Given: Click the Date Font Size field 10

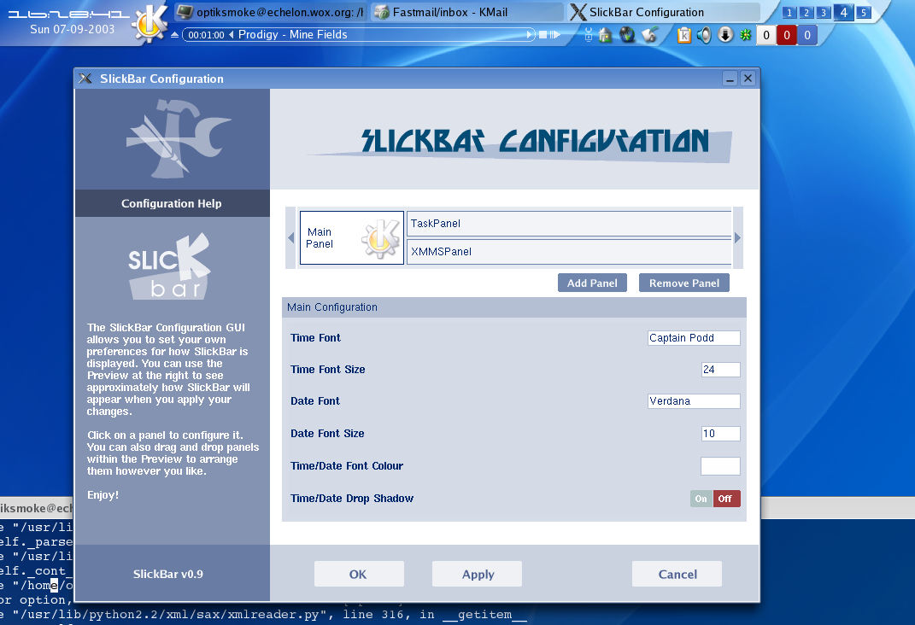Looking at the screenshot, I should (x=721, y=434).
